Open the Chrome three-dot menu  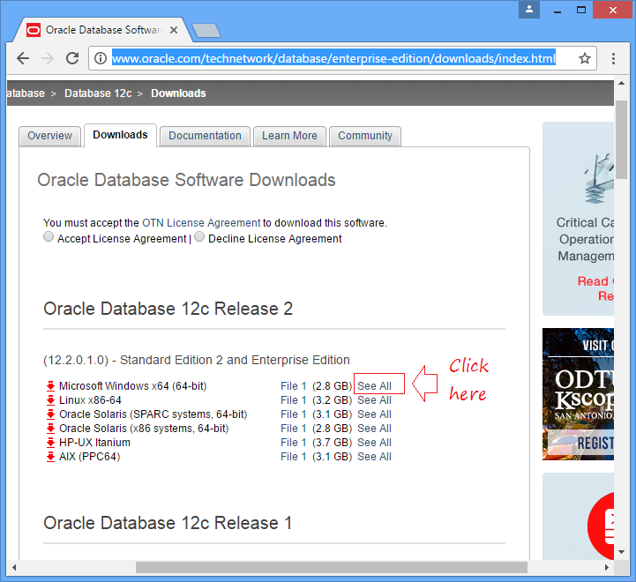(x=613, y=58)
